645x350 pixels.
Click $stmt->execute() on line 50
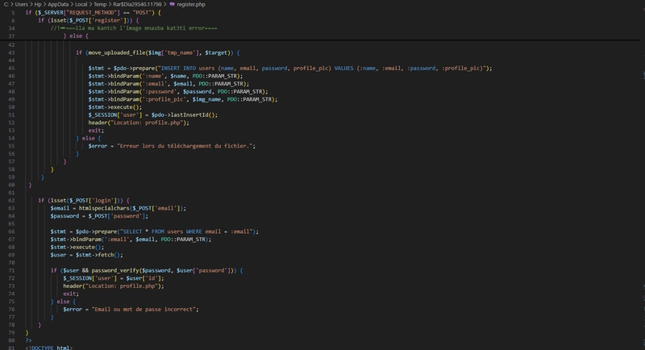click(114, 107)
